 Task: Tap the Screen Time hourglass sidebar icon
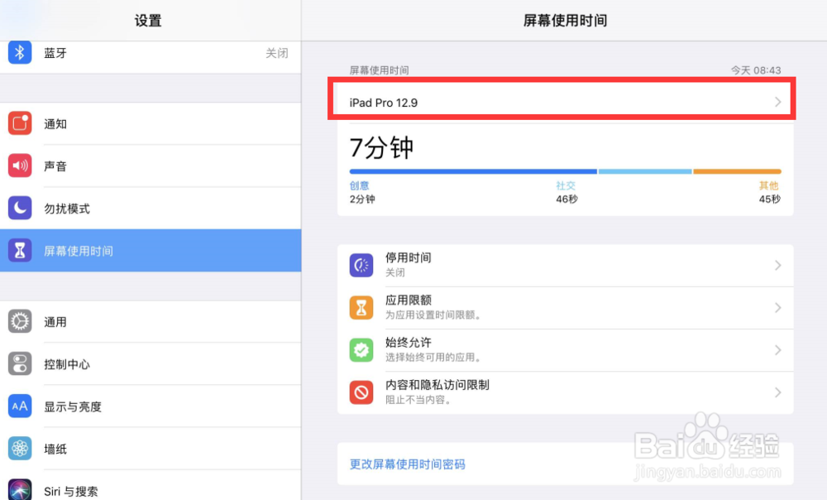tap(20, 250)
